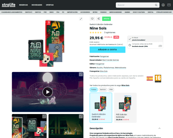The height and width of the screenshot is (138, 173).
Task: Open the Amiibo category
Action: pos(127,12)
